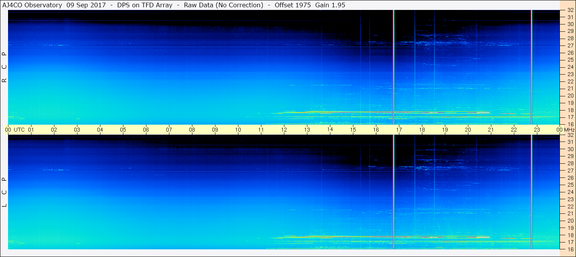Click the 26 MHz tick of RCP scale
The image size is (576, 257).
click(570, 53)
